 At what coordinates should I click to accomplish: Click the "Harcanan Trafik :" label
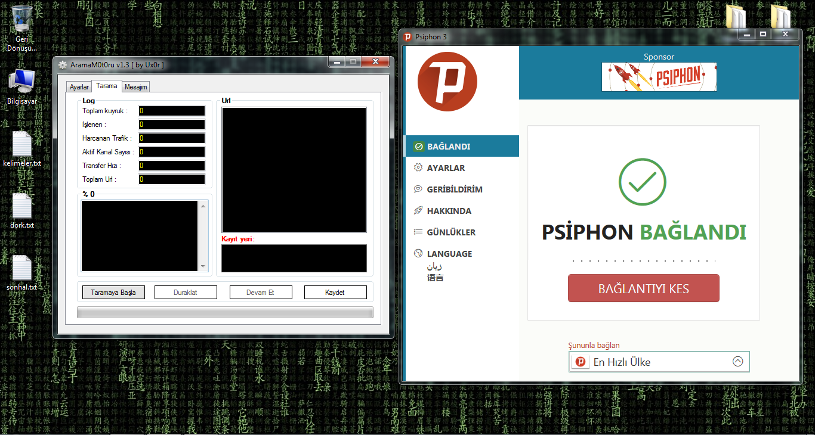coord(107,138)
